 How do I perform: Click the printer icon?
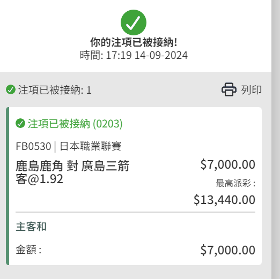tap(229, 89)
